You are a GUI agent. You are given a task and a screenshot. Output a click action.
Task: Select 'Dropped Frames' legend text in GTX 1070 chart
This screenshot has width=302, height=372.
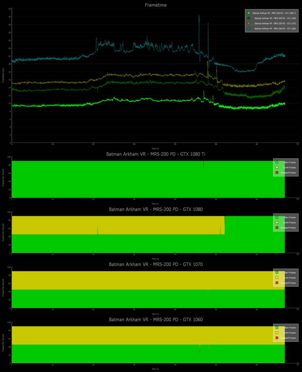(288, 283)
